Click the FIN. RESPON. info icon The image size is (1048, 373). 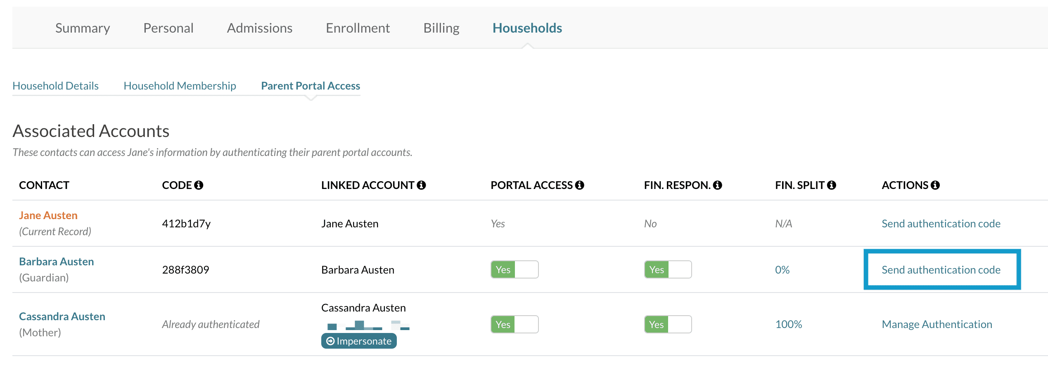[x=717, y=185]
